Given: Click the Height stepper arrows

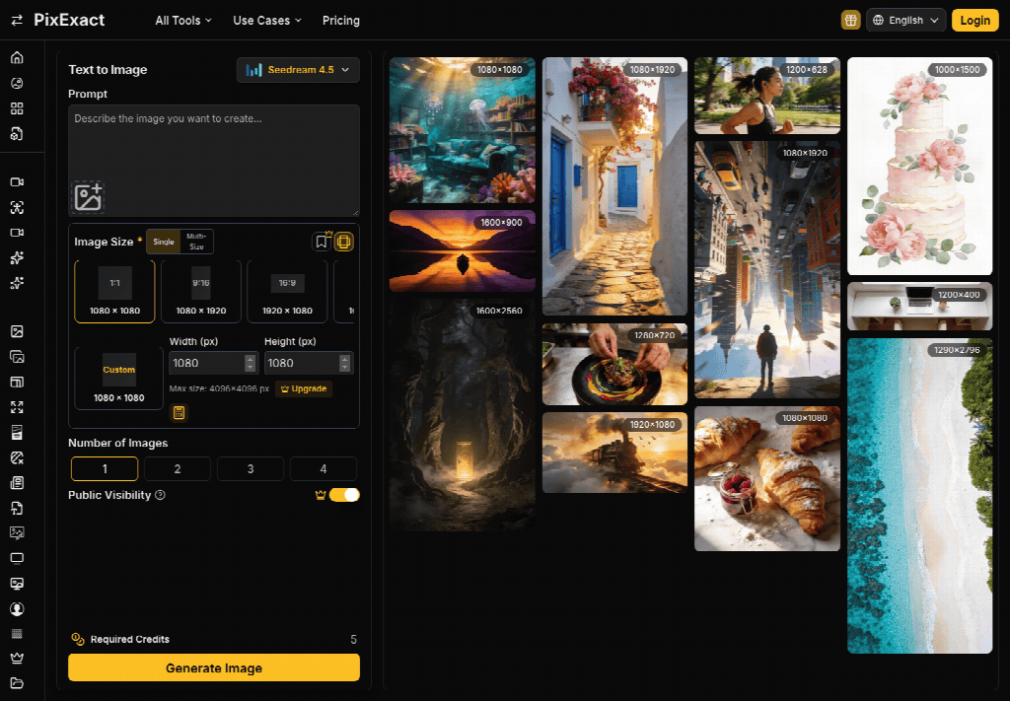Looking at the screenshot, I should pos(344,363).
